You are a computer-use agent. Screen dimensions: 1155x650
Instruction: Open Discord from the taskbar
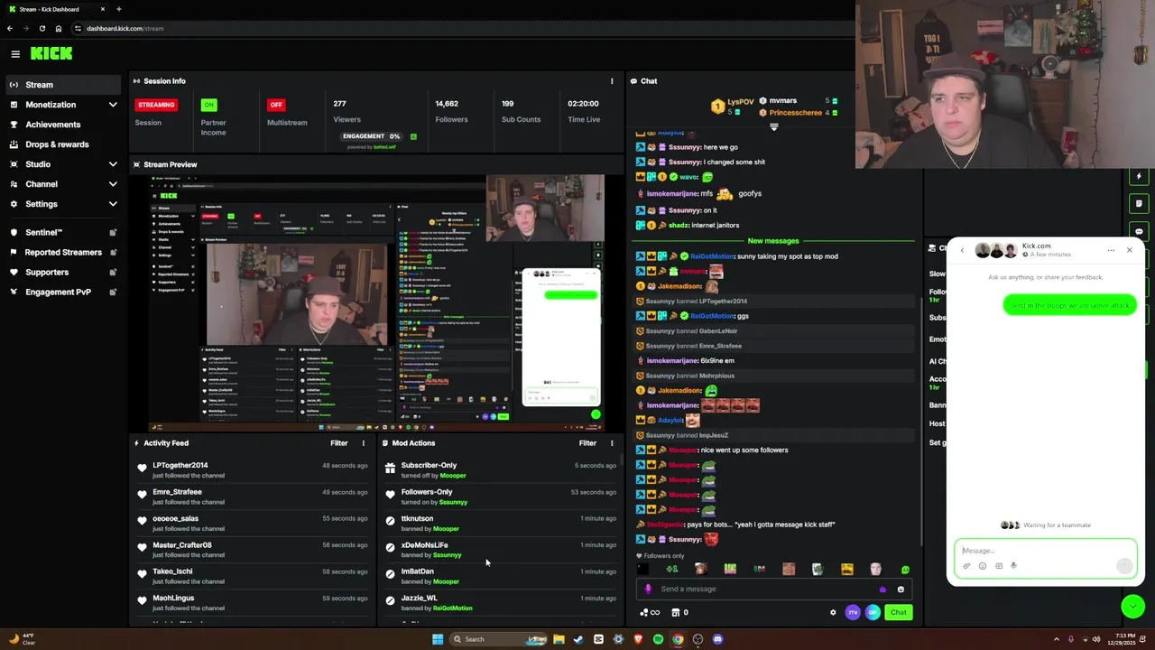point(717,639)
